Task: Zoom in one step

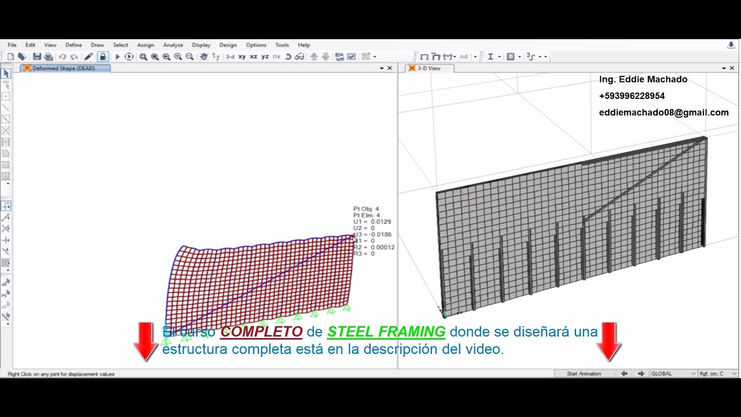Action: pos(178,57)
